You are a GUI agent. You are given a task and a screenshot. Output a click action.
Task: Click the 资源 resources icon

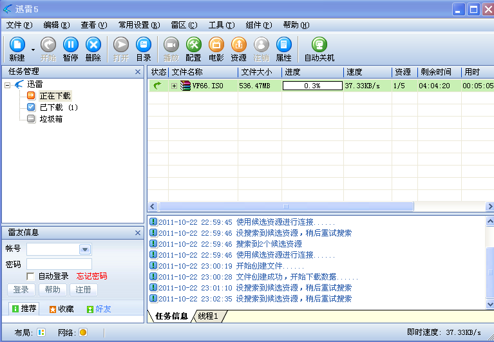[x=239, y=44]
